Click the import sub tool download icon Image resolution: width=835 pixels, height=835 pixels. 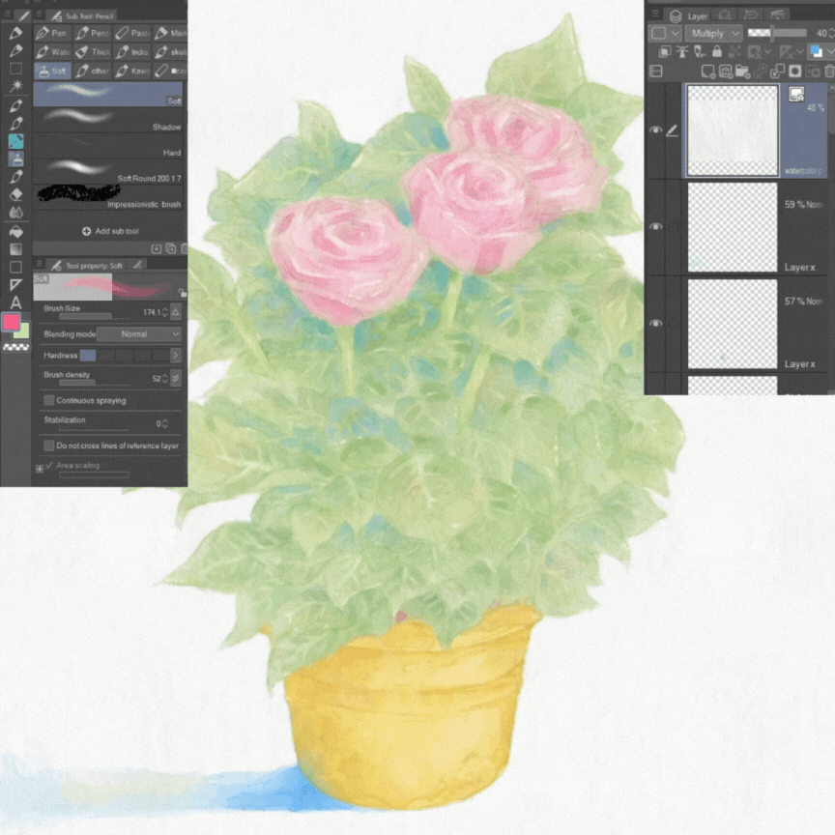click(157, 248)
